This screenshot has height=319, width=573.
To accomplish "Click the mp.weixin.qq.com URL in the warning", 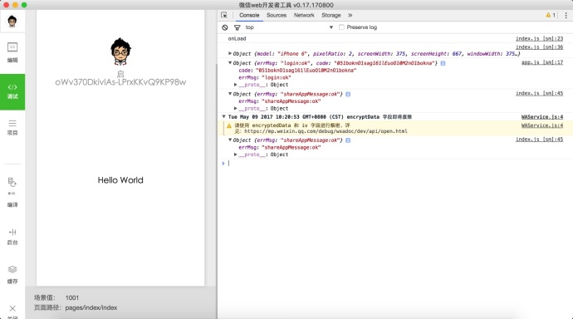I will pos(326,131).
